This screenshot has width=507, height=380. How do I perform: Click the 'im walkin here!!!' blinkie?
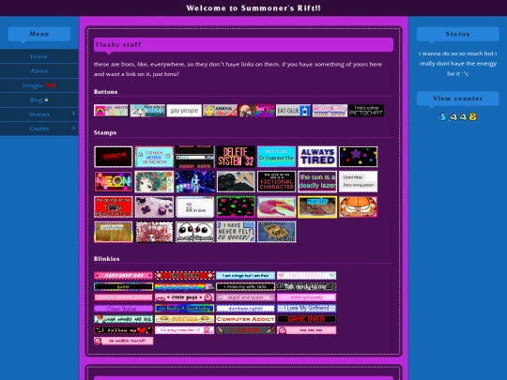click(124, 341)
